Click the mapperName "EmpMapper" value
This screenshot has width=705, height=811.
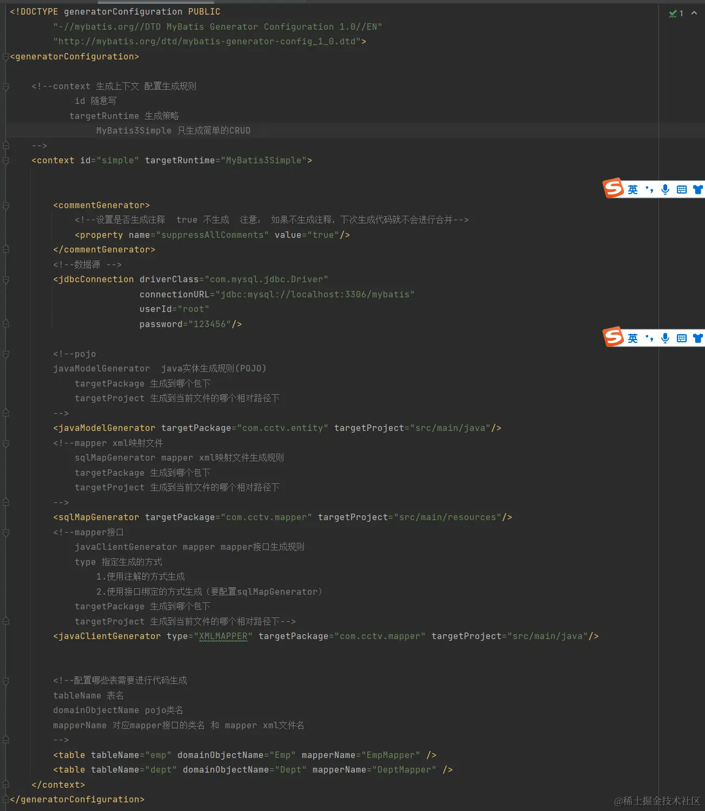391,755
